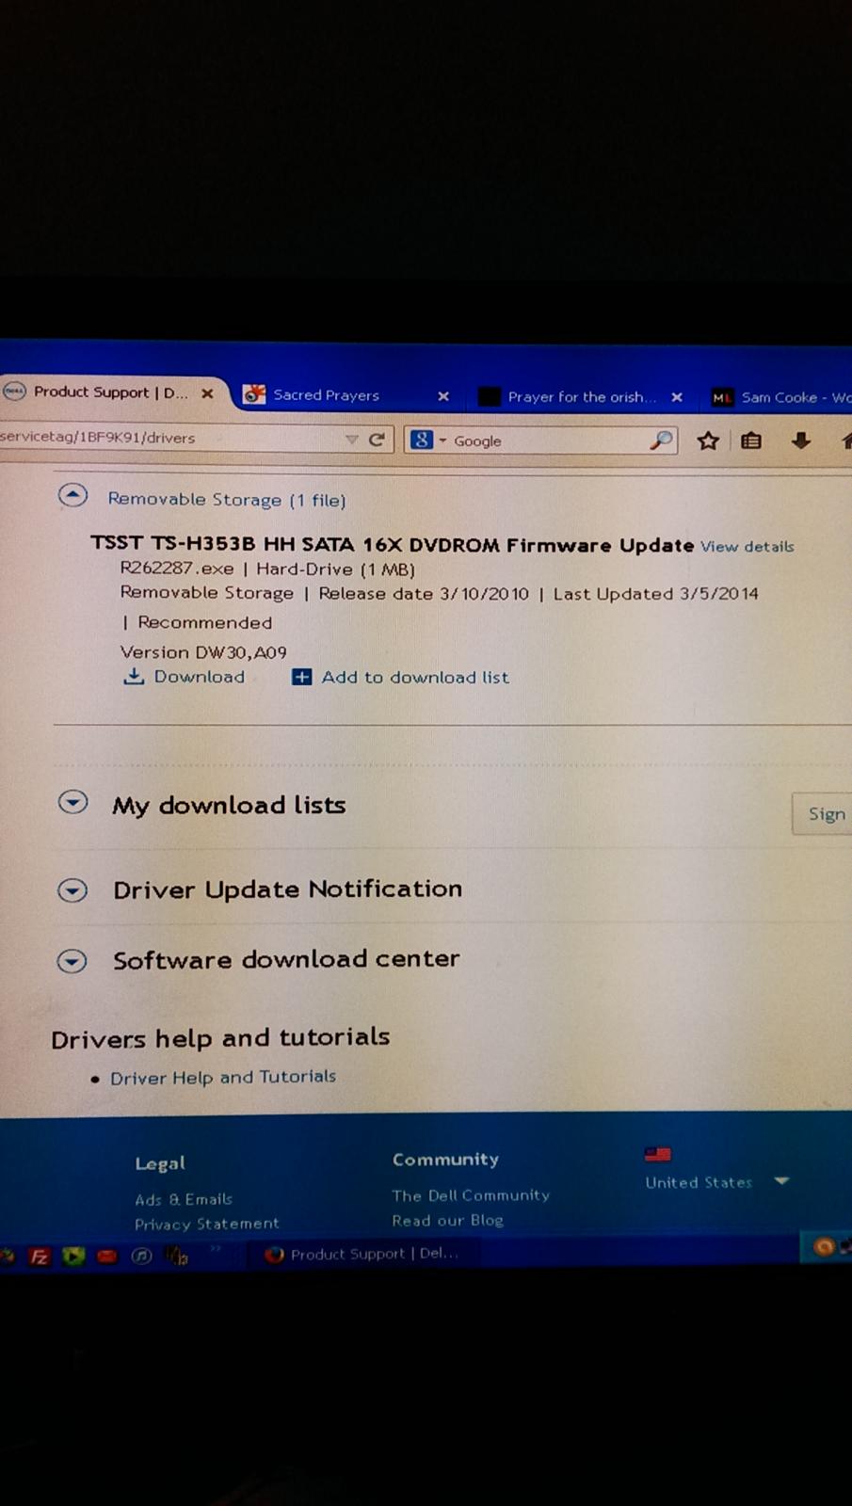Click the Download link text
This screenshot has height=1506, width=852.
coord(200,677)
